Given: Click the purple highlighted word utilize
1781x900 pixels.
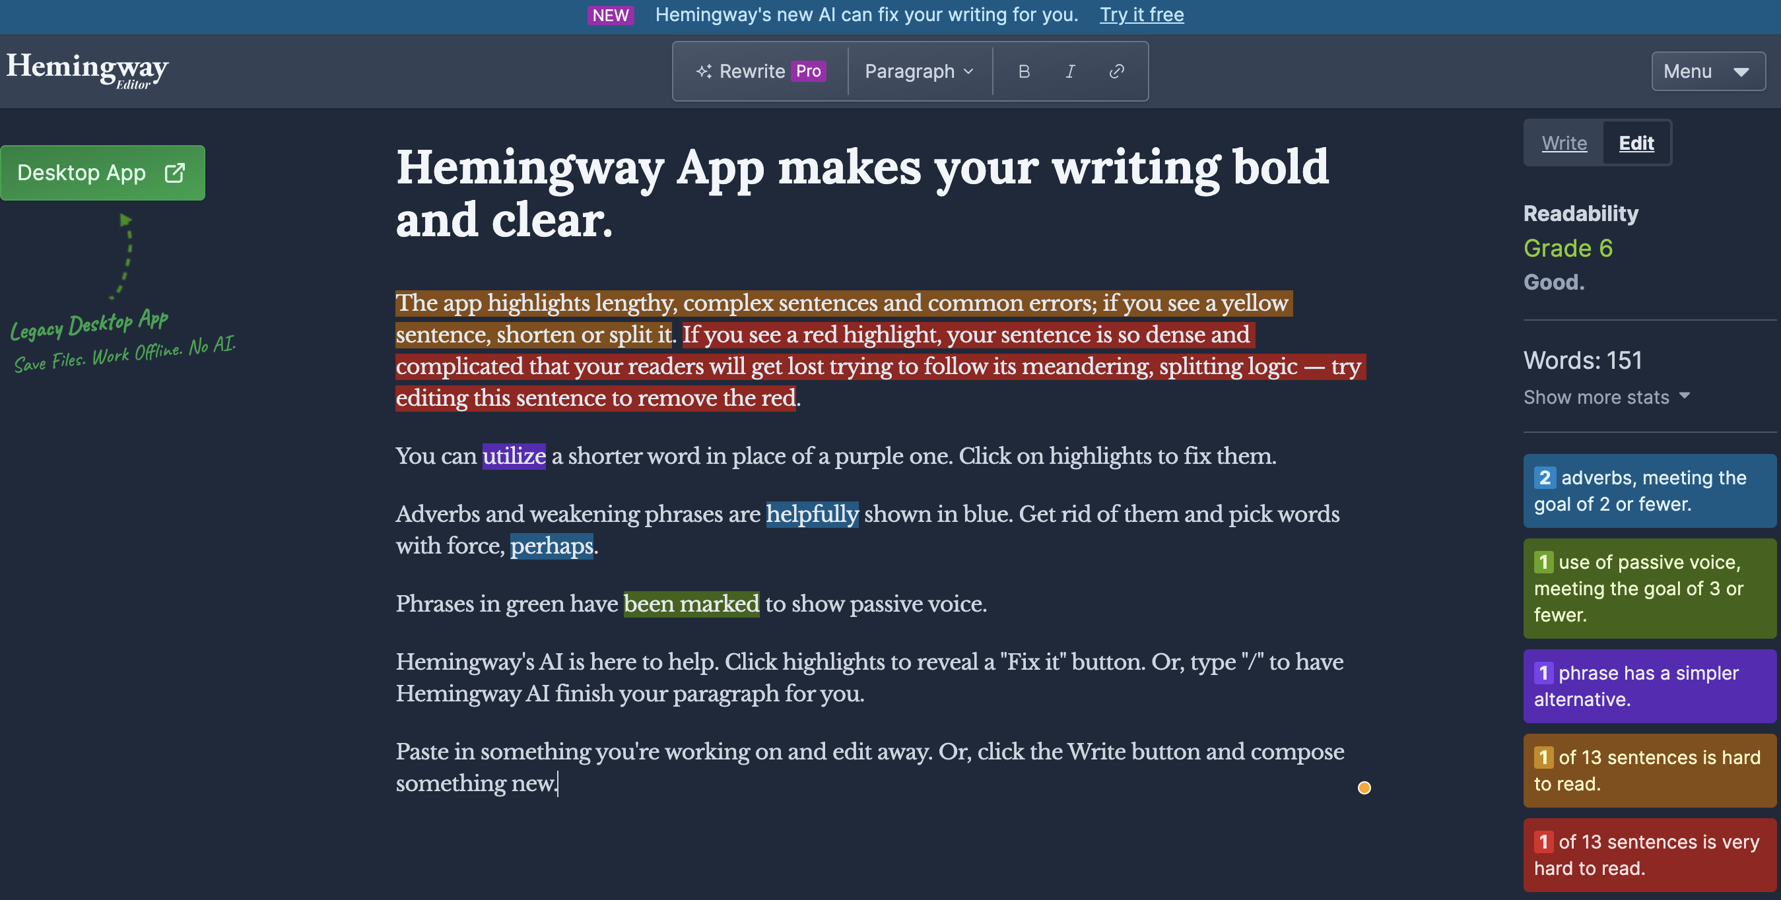Looking at the screenshot, I should (514, 456).
